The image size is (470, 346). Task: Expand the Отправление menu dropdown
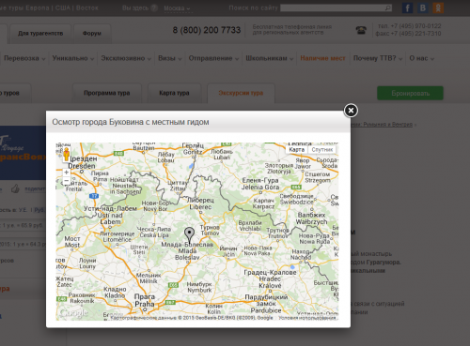[213, 58]
